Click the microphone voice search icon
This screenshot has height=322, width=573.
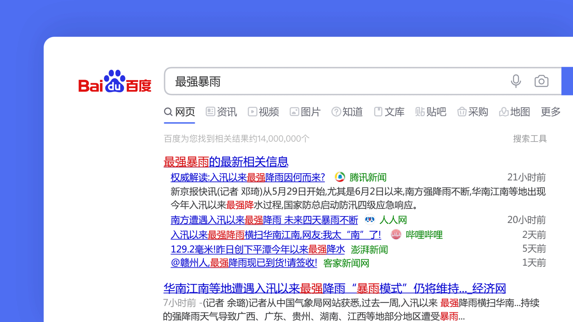pos(516,81)
